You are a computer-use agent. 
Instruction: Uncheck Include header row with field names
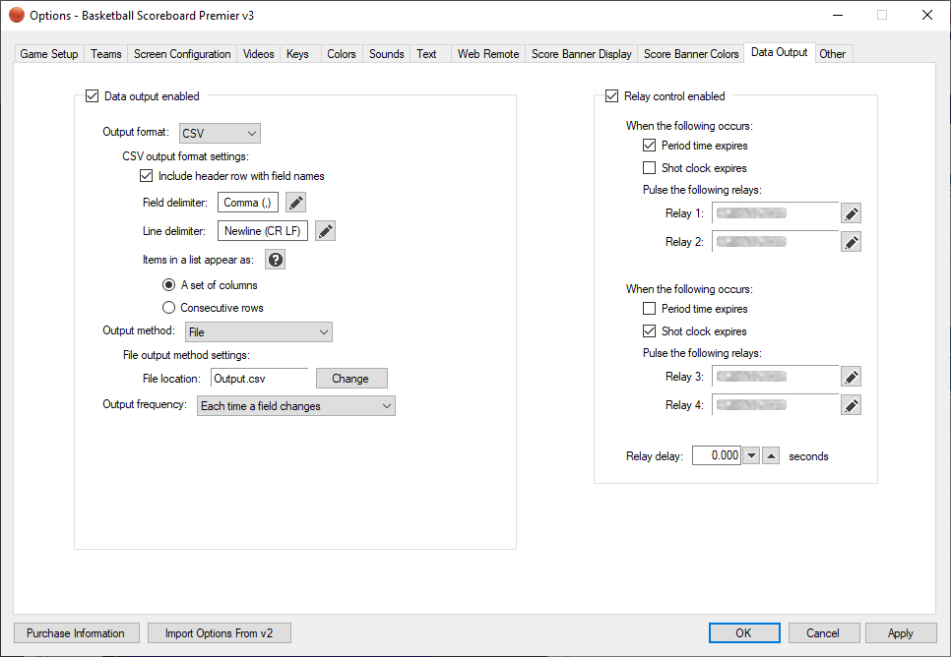coord(147,176)
